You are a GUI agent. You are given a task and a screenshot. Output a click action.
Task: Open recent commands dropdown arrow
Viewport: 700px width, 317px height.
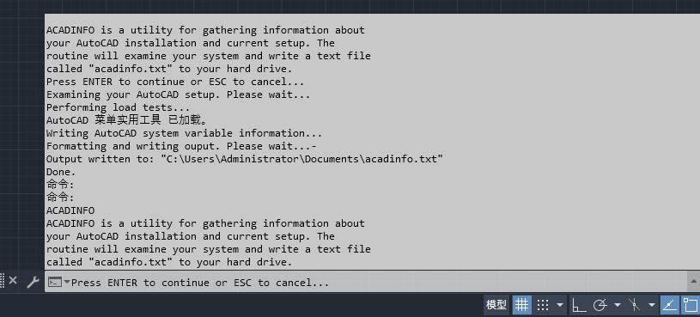coord(67,282)
